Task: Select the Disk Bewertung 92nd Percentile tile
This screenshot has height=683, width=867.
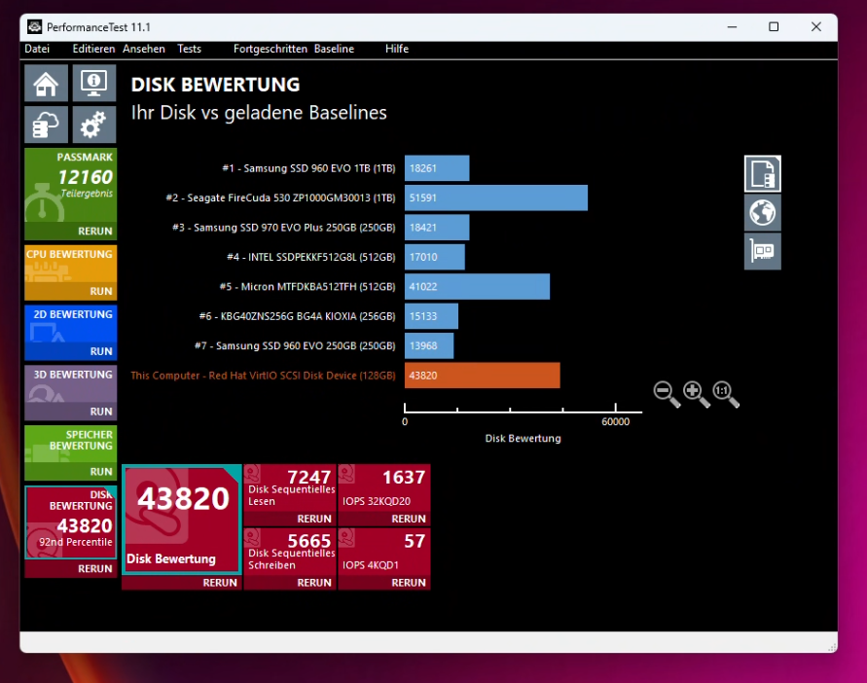Action: click(71, 522)
